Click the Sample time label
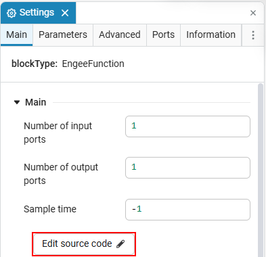 coord(50,209)
